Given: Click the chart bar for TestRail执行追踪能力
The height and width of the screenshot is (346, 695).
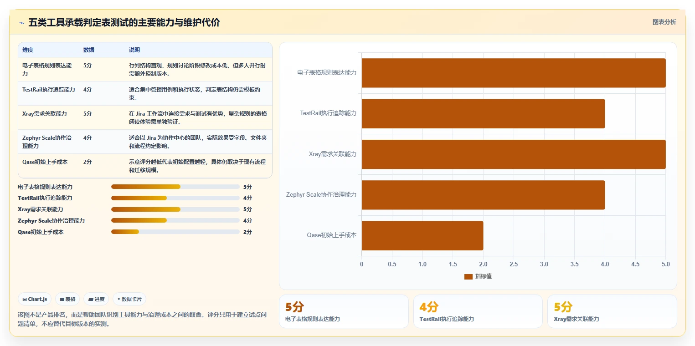Looking at the screenshot, I should pos(483,113).
